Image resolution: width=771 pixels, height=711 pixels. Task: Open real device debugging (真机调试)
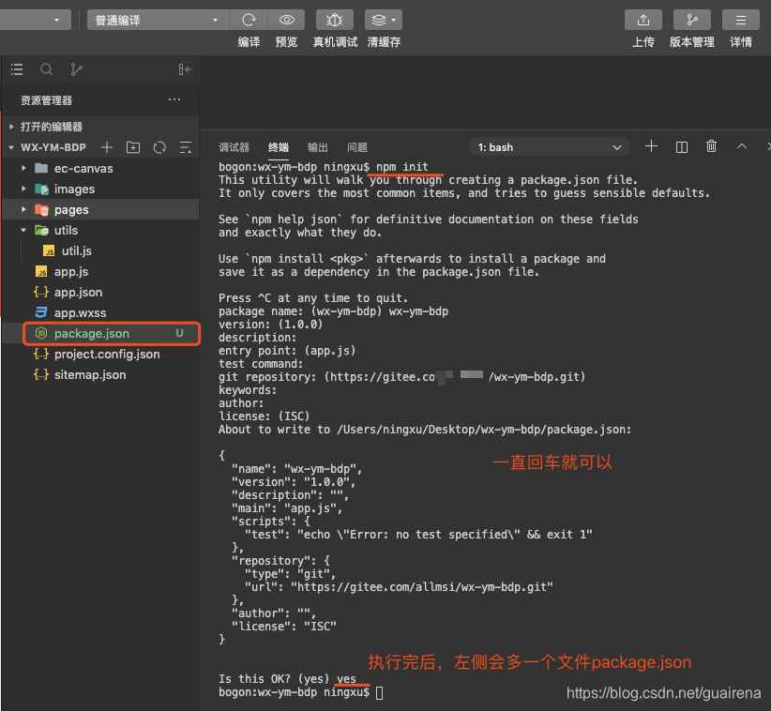click(335, 20)
